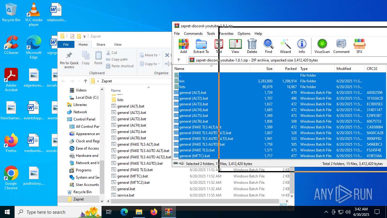Select Network in Explorer navigation pane
Image resolution: width=387 pixels, height=218 pixels.
coord(80,112)
